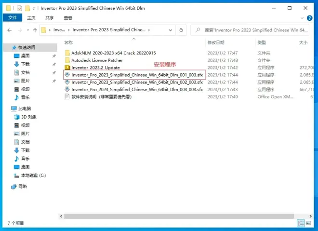
Task: Click the Inventor Pro 2023 Simplified Chine... breadcrumb
Action: pyautogui.click(x=109, y=30)
